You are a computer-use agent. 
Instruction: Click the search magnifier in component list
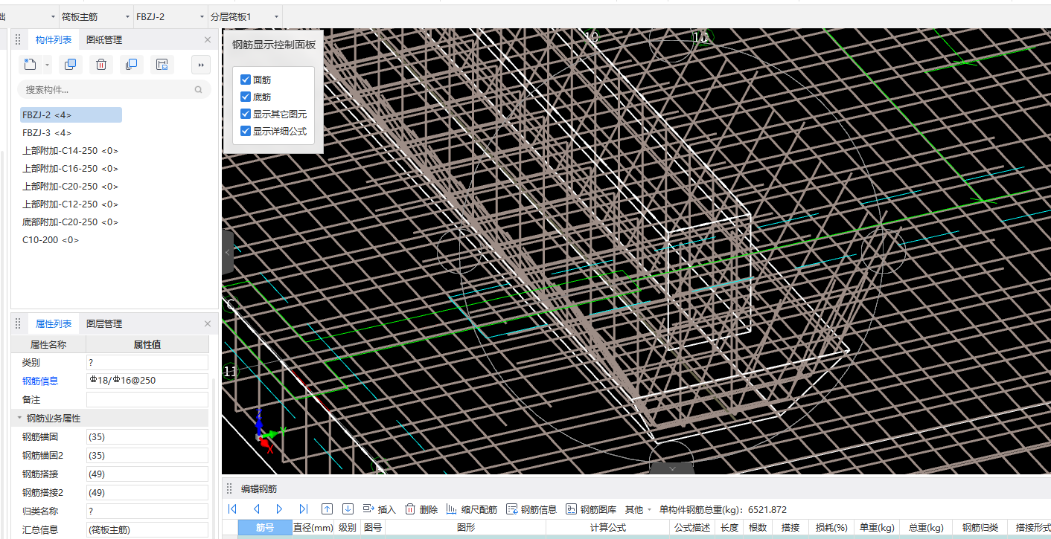click(x=199, y=90)
